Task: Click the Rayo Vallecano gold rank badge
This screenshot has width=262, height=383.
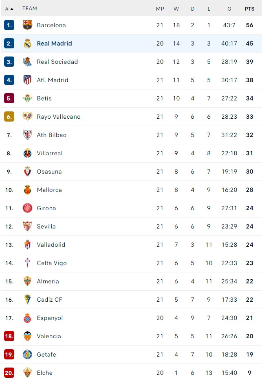Action: (x=9, y=117)
